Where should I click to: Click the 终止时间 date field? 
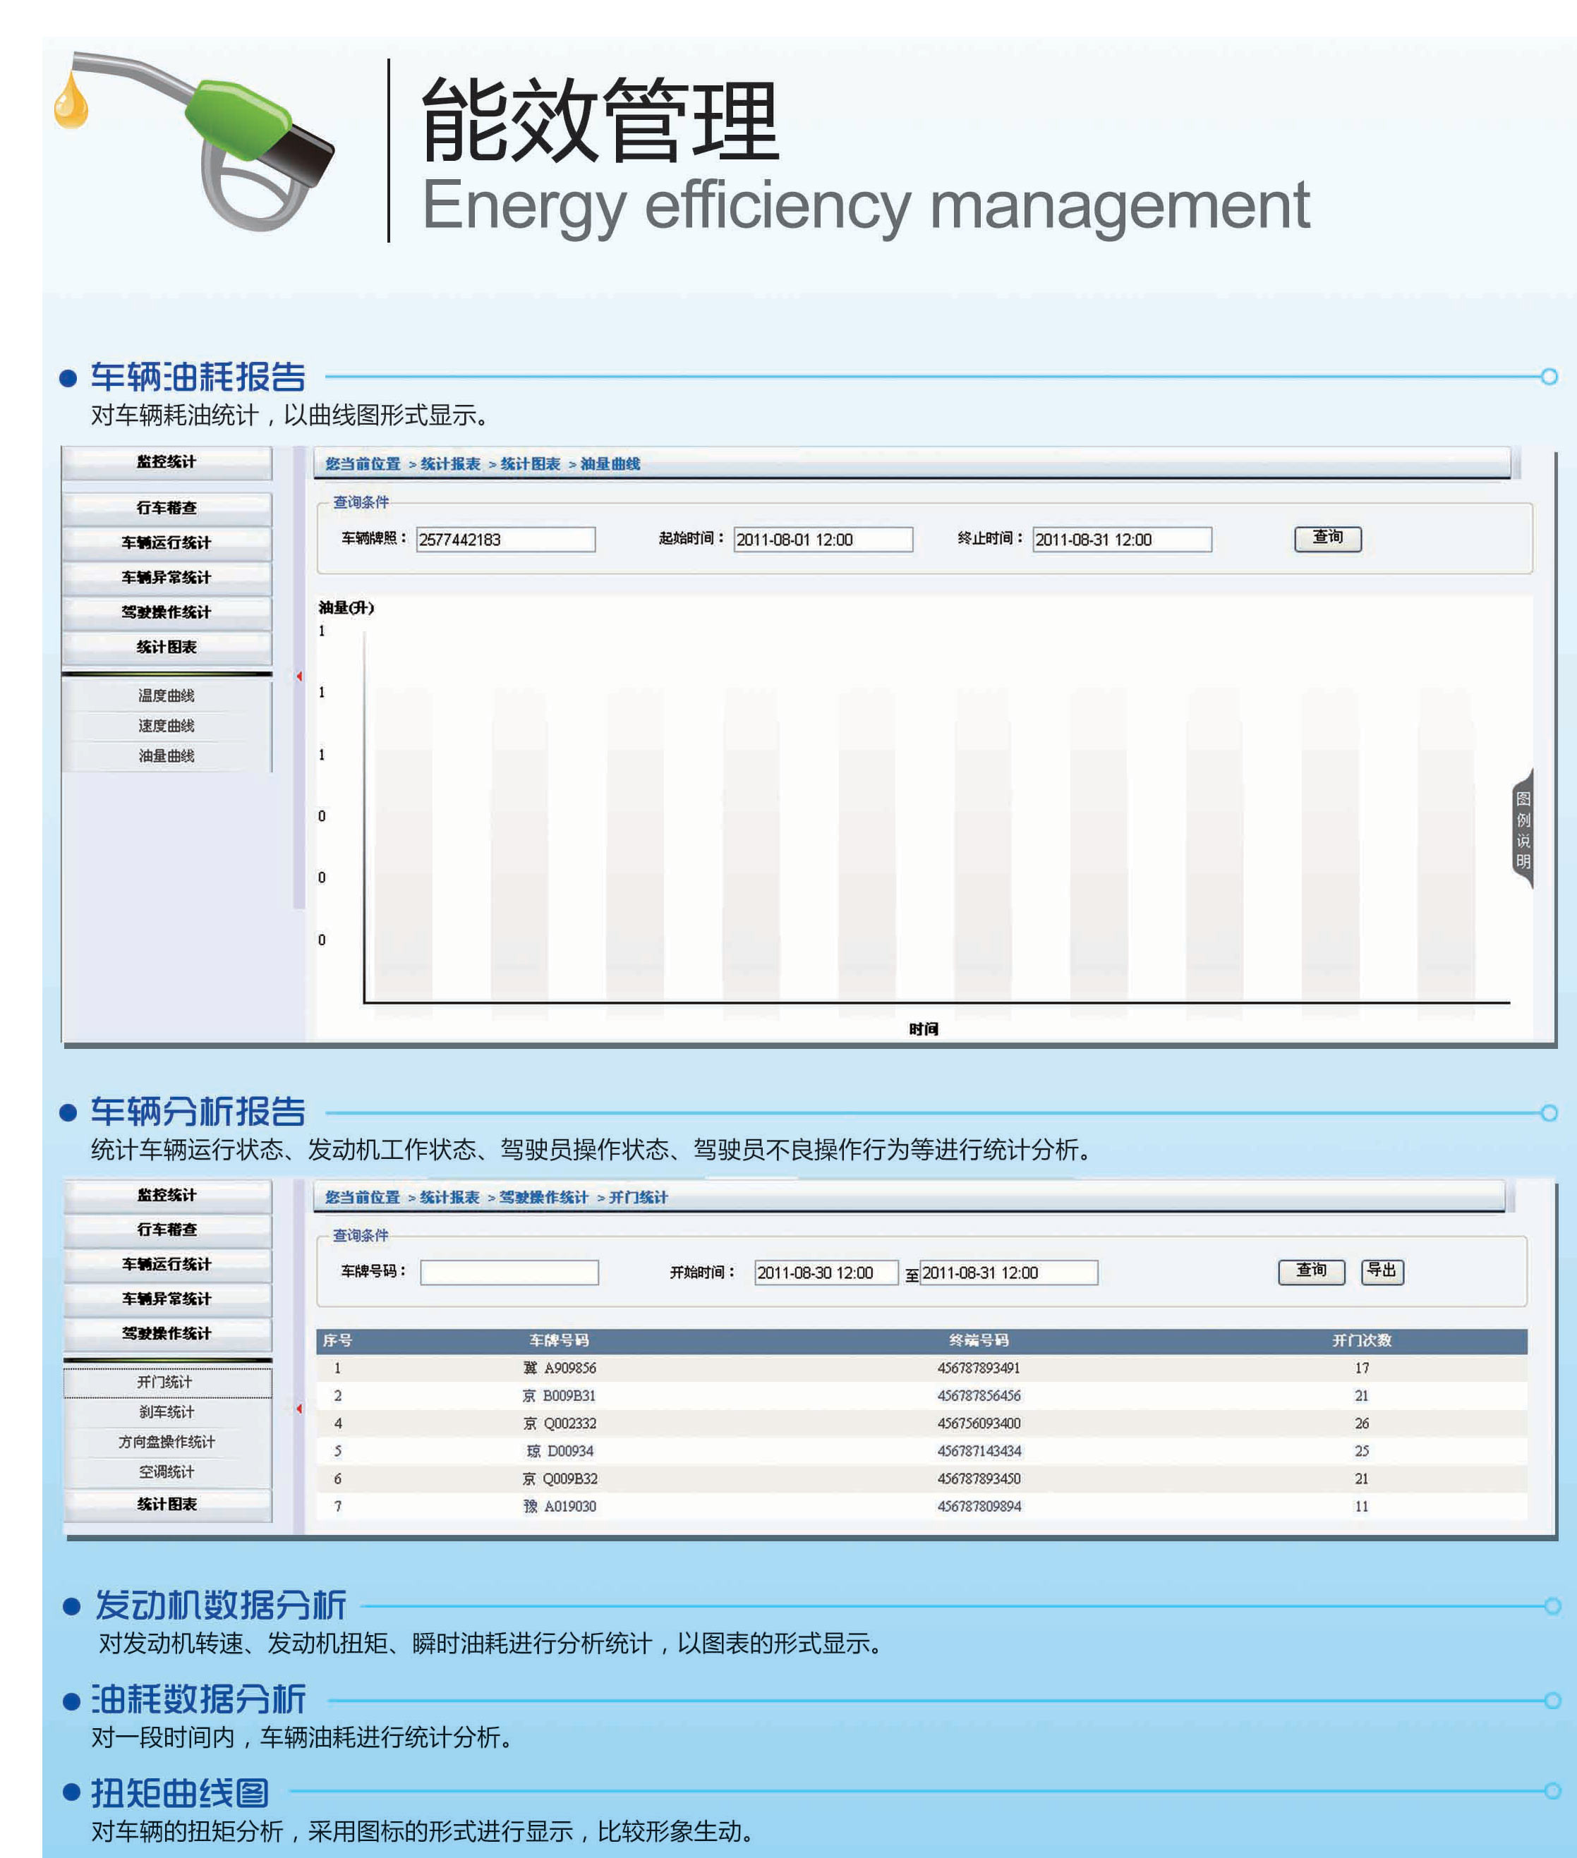coord(1121,540)
